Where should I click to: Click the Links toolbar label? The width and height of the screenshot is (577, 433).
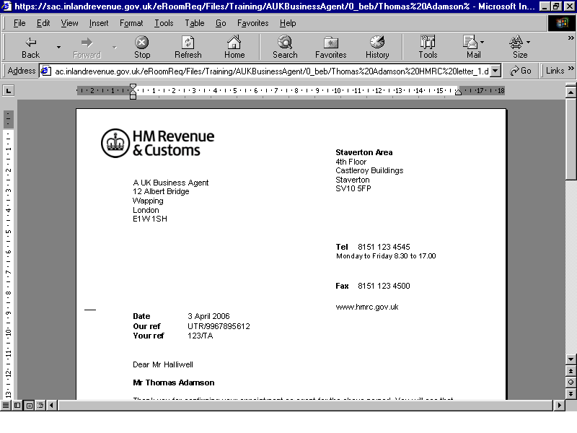[x=555, y=71]
